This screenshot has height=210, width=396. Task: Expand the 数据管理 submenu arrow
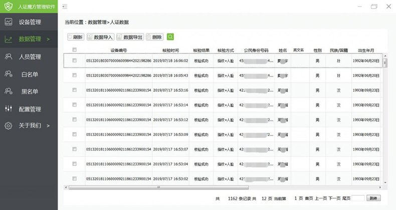pyautogui.click(x=48, y=39)
